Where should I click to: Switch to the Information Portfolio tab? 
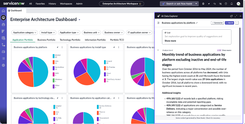pyautogui.click(x=95, y=40)
